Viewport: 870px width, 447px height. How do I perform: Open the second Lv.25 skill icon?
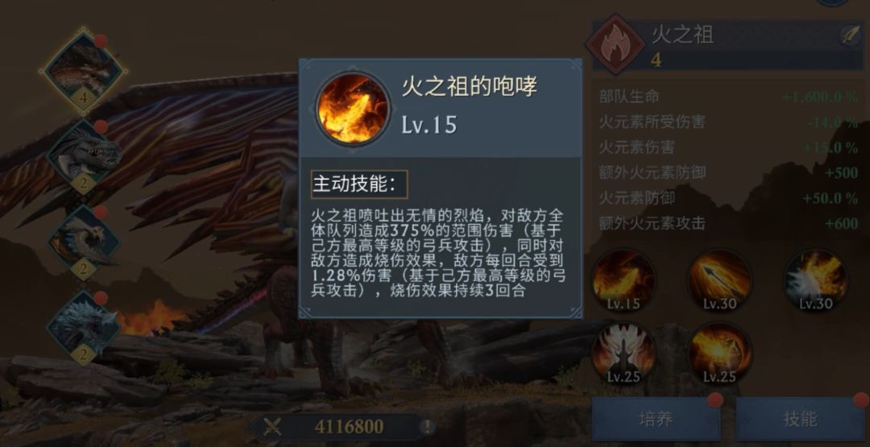[719, 354]
